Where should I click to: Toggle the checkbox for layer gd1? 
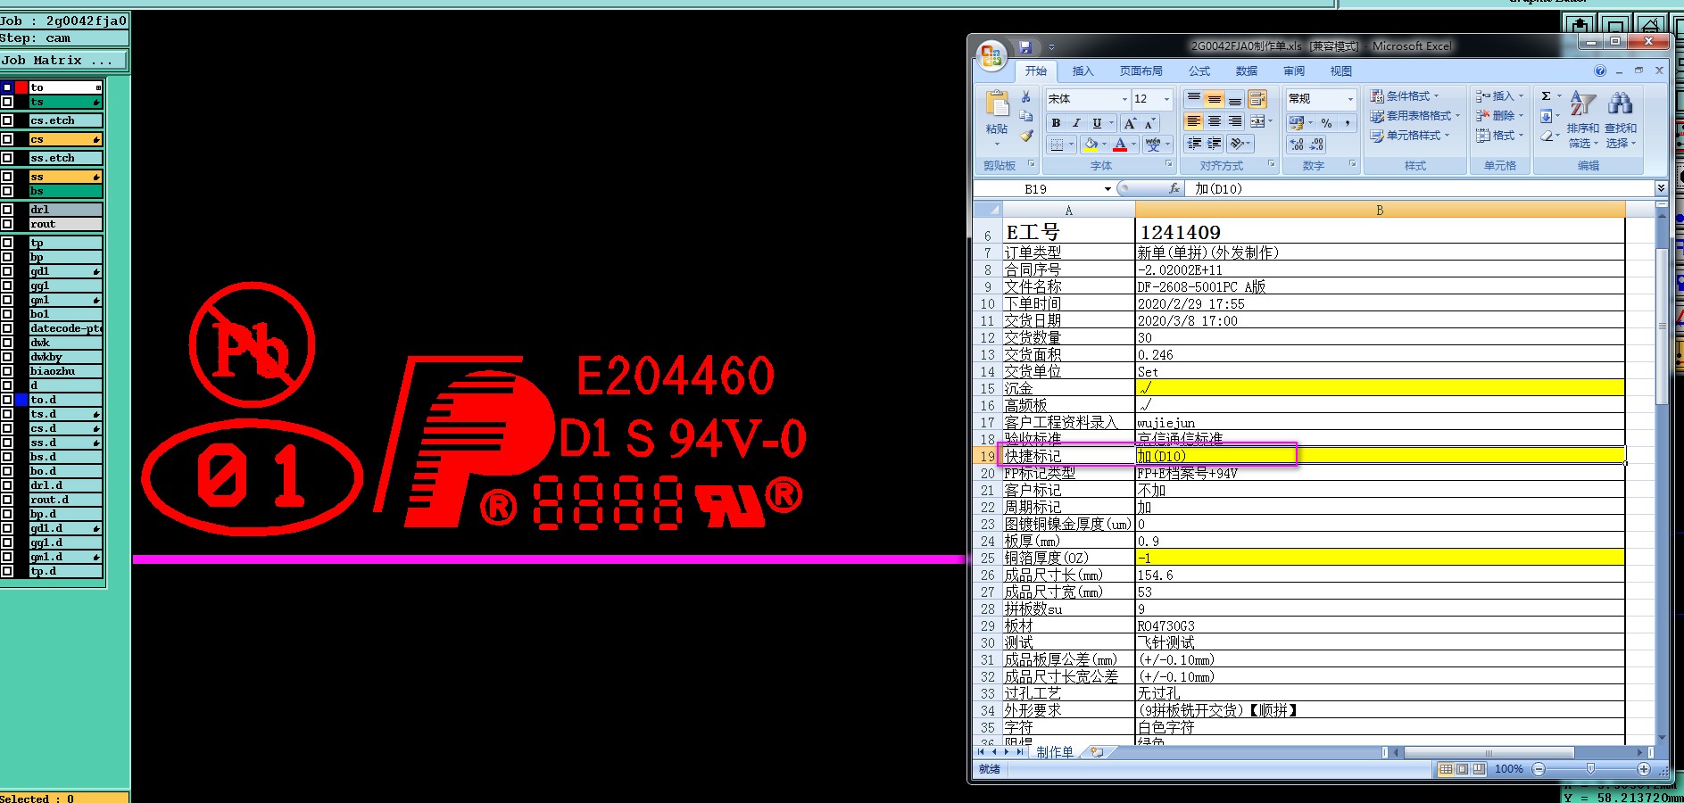click(x=7, y=271)
